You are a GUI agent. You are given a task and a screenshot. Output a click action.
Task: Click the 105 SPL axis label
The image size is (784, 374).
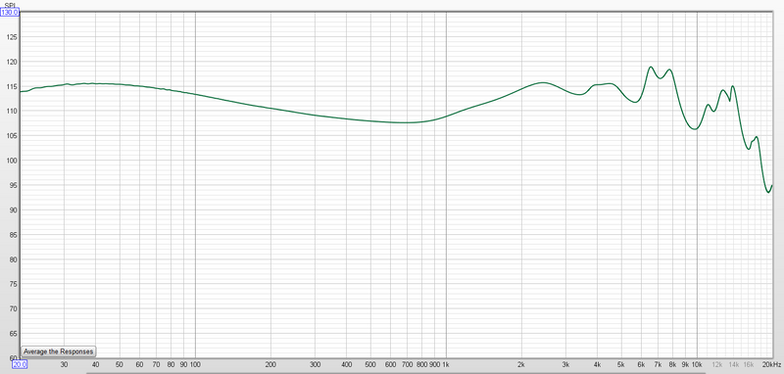click(x=11, y=136)
